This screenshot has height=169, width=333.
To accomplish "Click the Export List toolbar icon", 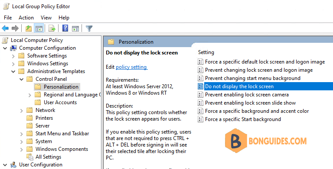I will point(52,28).
